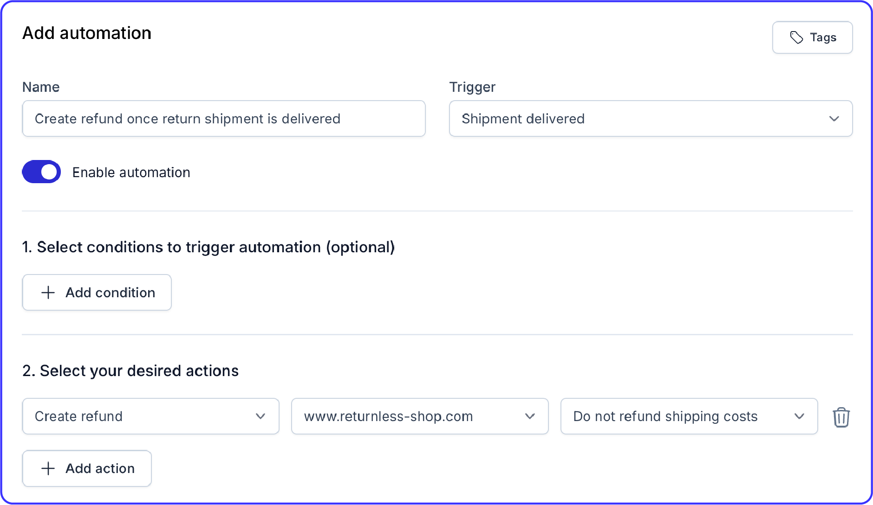Image resolution: width=873 pixels, height=505 pixels.
Task: Click the Enable automation label text
Action: click(x=131, y=173)
